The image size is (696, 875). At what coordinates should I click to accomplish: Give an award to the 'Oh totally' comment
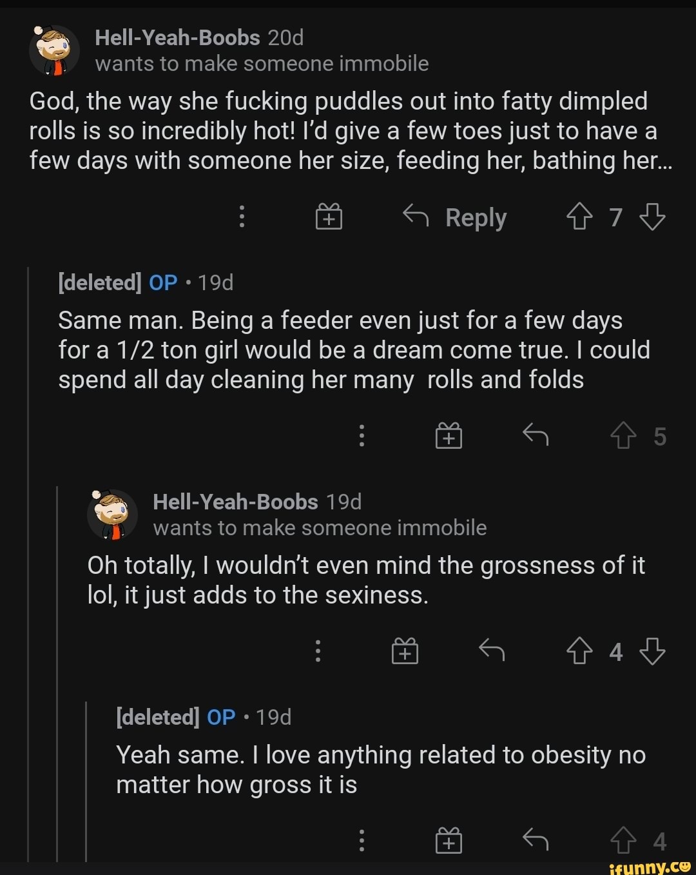[x=405, y=651]
